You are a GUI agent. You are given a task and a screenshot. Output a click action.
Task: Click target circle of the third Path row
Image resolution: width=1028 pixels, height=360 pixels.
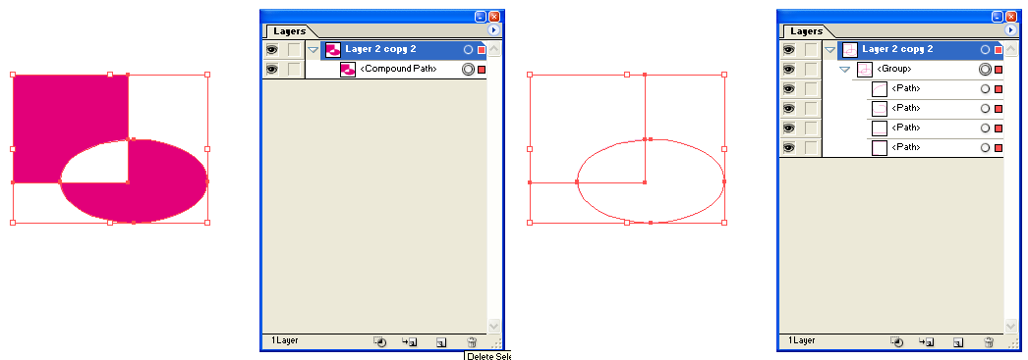tap(985, 129)
